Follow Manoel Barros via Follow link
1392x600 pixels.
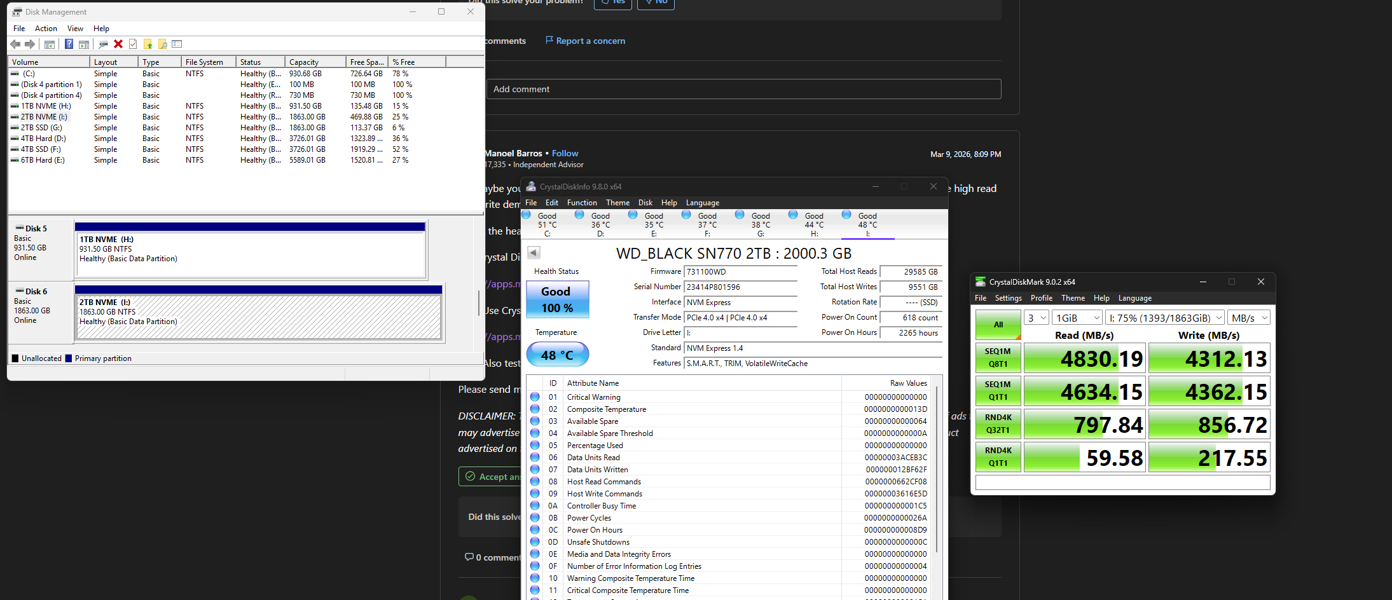pyautogui.click(x=565, y=153)
